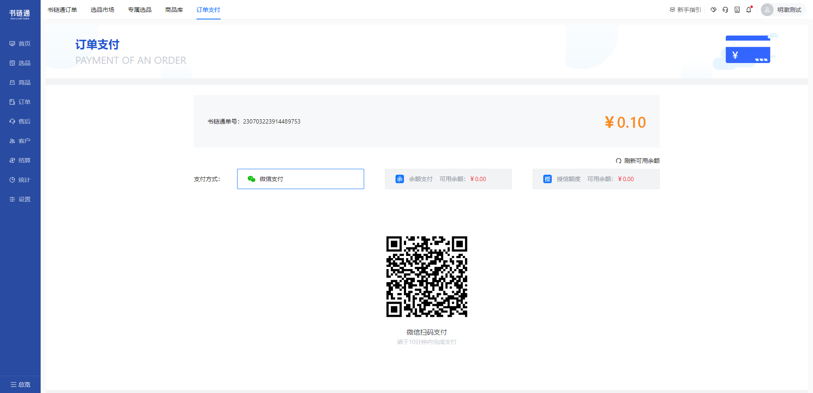The image size is (813, 393).
Task: Switch to 选品市场 tab
Action: (x=102, y=10)
